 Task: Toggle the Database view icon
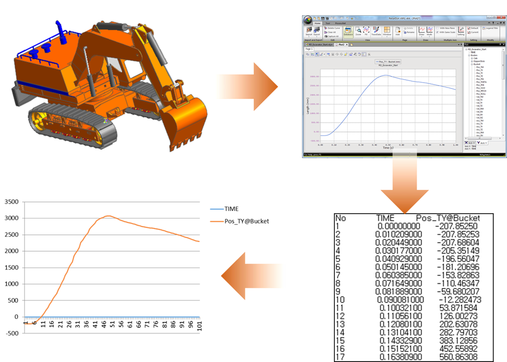348,31
